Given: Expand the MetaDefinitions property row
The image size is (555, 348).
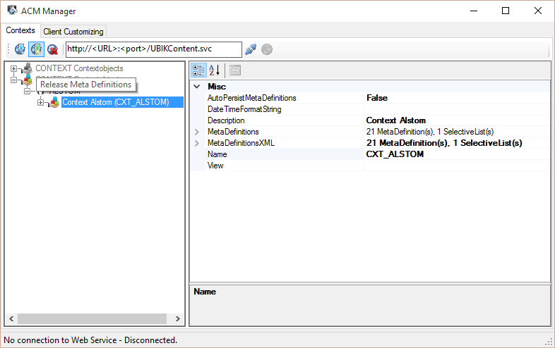Looking at the screenshot, I should [x=197, y=132].
